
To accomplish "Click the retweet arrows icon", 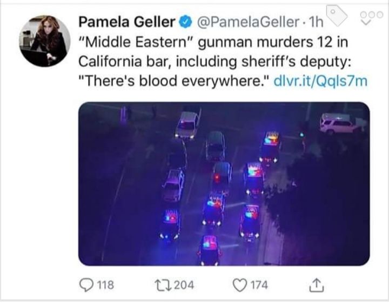I will tap(163, 284).
